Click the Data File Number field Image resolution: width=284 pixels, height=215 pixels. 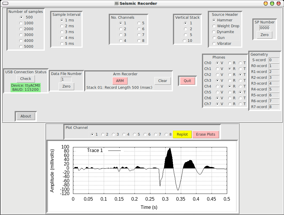pyautogui.click(x=66, y=79)
